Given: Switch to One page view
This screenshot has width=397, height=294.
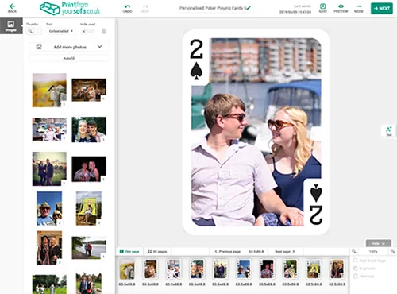Looking at the screenshot, I should click(129, 251).
